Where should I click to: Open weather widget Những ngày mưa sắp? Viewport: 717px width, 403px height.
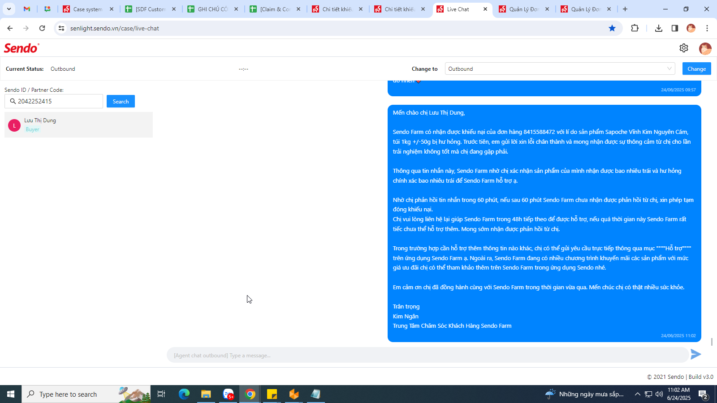pyautogui.click(x=584, y=394)
